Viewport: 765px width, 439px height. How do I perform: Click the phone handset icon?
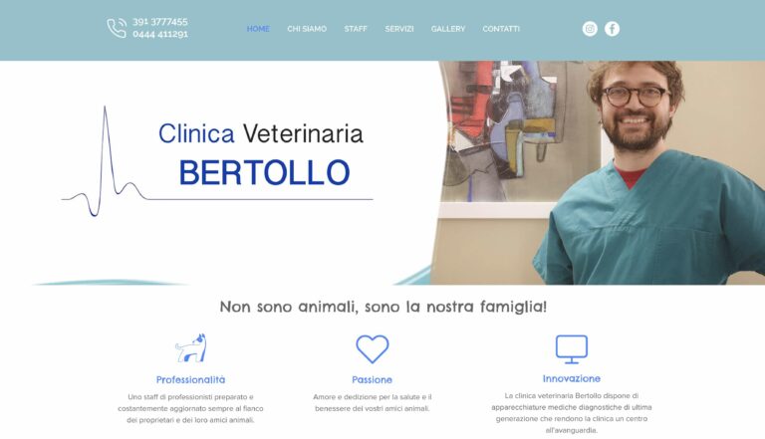(x=117, y=28)
